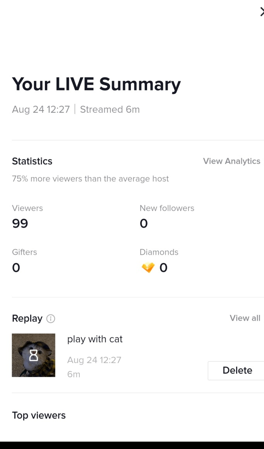Tap the hourglass icon on the replay

(34, 355)
